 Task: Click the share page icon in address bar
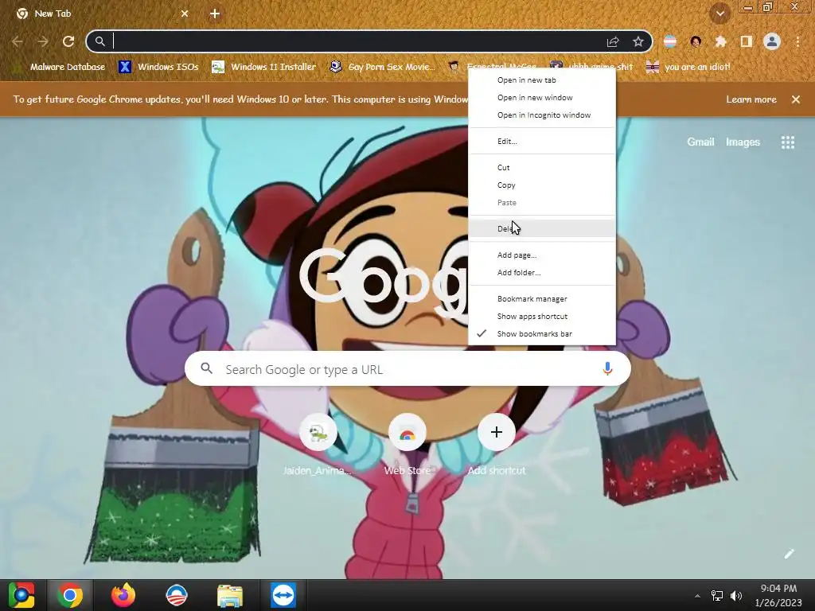(613, 41)
